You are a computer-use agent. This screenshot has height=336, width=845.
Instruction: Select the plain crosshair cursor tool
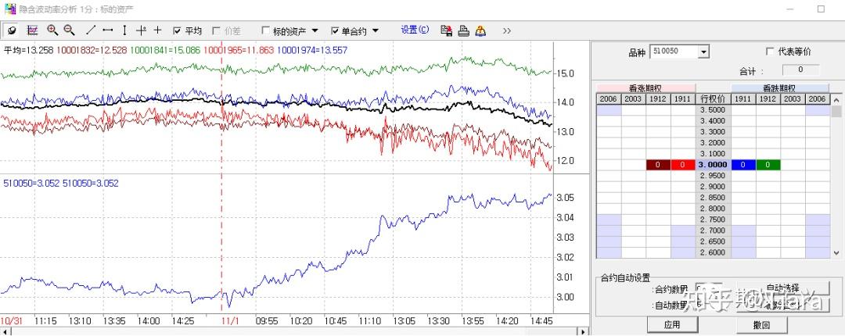[157, 30]
